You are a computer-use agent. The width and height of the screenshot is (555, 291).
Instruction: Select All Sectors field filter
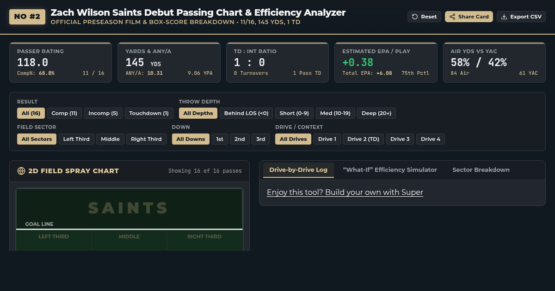coord(37,139)
